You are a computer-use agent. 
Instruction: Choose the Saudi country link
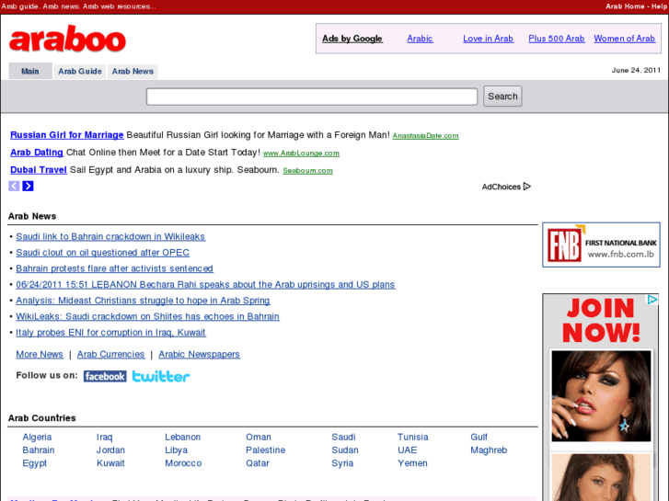[x=343, y=437]
